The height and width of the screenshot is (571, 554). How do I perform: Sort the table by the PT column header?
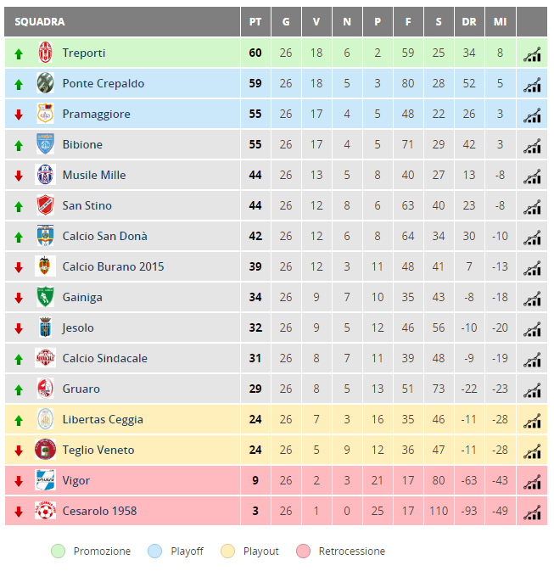(x=255, y=22)
